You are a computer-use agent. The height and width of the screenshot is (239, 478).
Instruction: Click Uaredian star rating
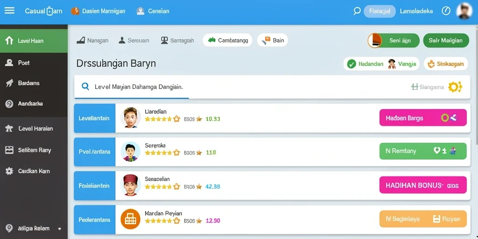coord(162,119)
